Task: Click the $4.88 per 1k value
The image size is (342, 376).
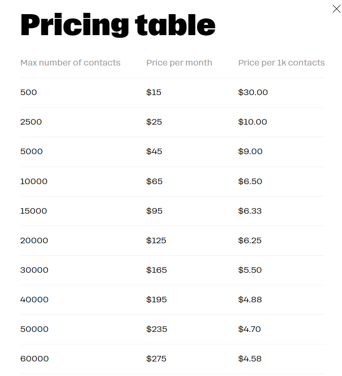Action: click(x=250, y=300)
